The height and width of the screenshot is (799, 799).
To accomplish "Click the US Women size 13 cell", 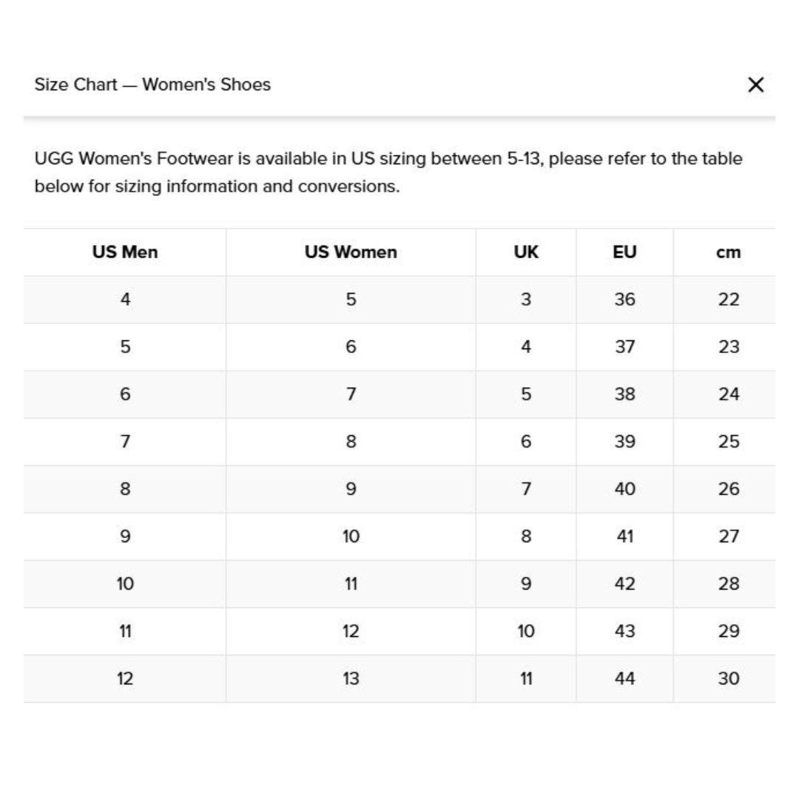I will click(351, 678).
